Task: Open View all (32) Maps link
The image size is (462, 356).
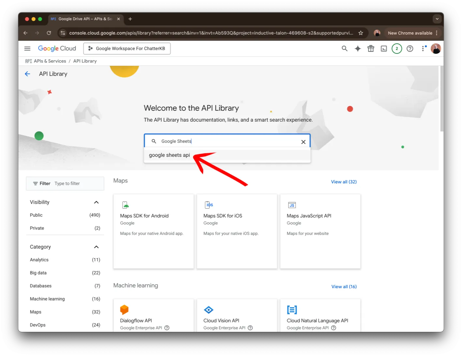Action: click(344, 182)
